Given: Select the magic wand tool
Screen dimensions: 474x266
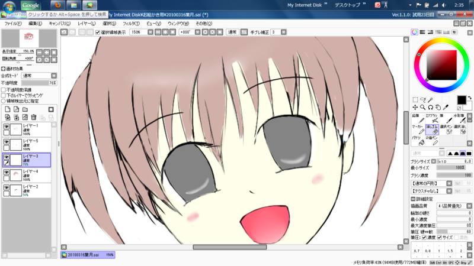Looking at the screenshot, I should (x=431, y=100).
